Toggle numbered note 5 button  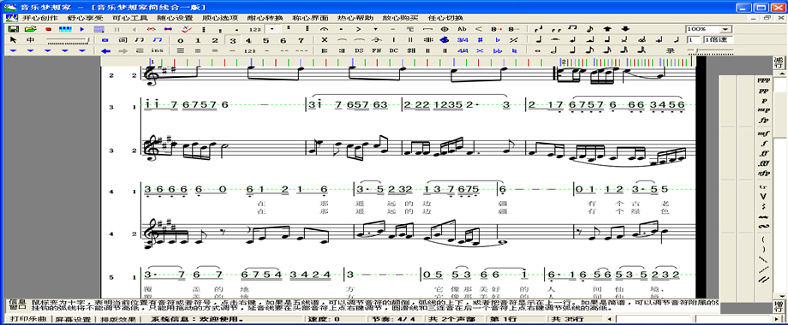pyautogui.click(x=266, y=40)
